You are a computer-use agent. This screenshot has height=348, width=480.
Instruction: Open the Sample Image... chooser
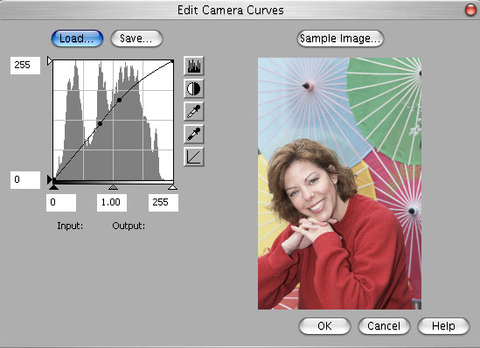point(340,38)
